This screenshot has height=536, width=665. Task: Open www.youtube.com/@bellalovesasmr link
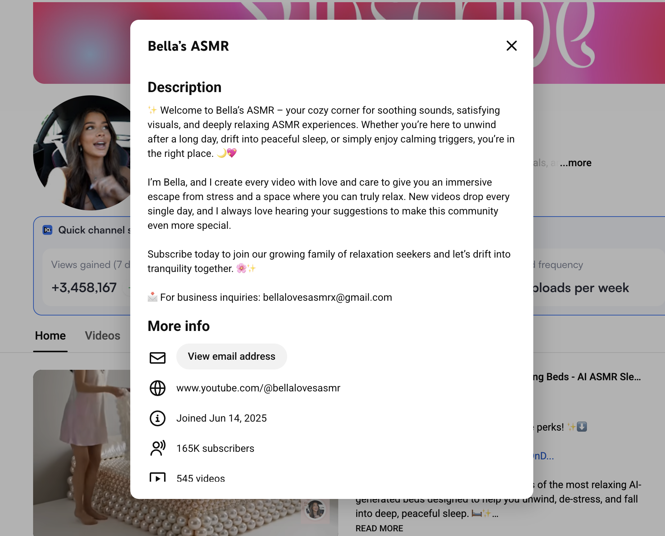[258, 388]
